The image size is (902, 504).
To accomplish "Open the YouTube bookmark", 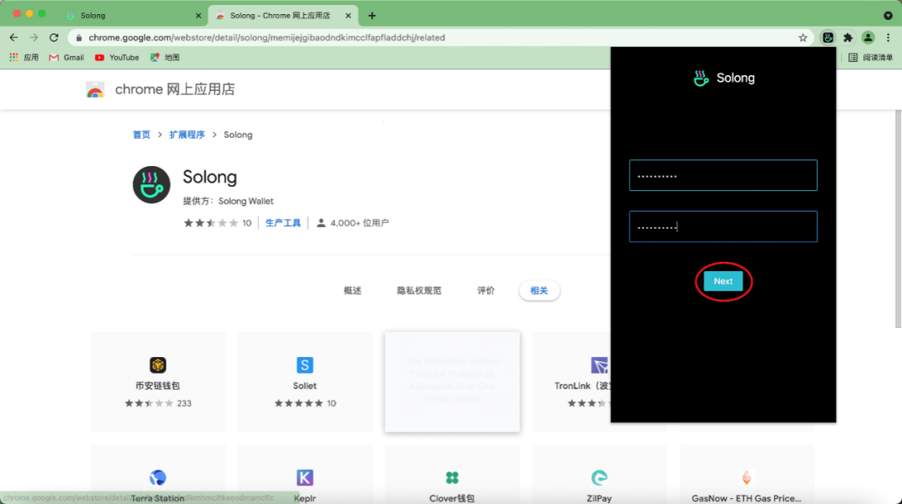I will point(117,58).
